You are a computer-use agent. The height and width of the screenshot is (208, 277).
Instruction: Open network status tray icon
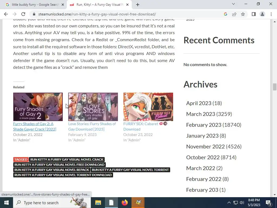pos(236,203)
